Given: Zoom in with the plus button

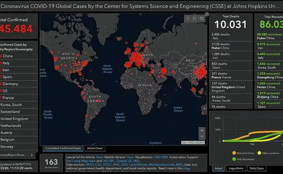Looking at the screenshot, I should coord(202,130).
